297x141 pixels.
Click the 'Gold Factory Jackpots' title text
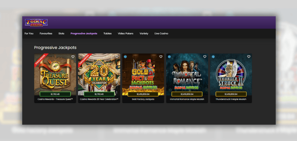[x=143, y=99]
